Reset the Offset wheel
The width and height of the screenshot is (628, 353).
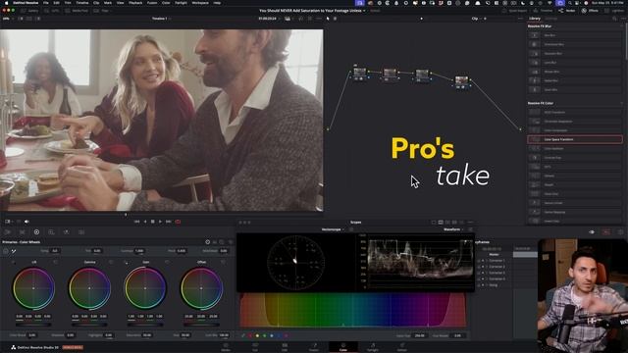[x=223, y=262]
